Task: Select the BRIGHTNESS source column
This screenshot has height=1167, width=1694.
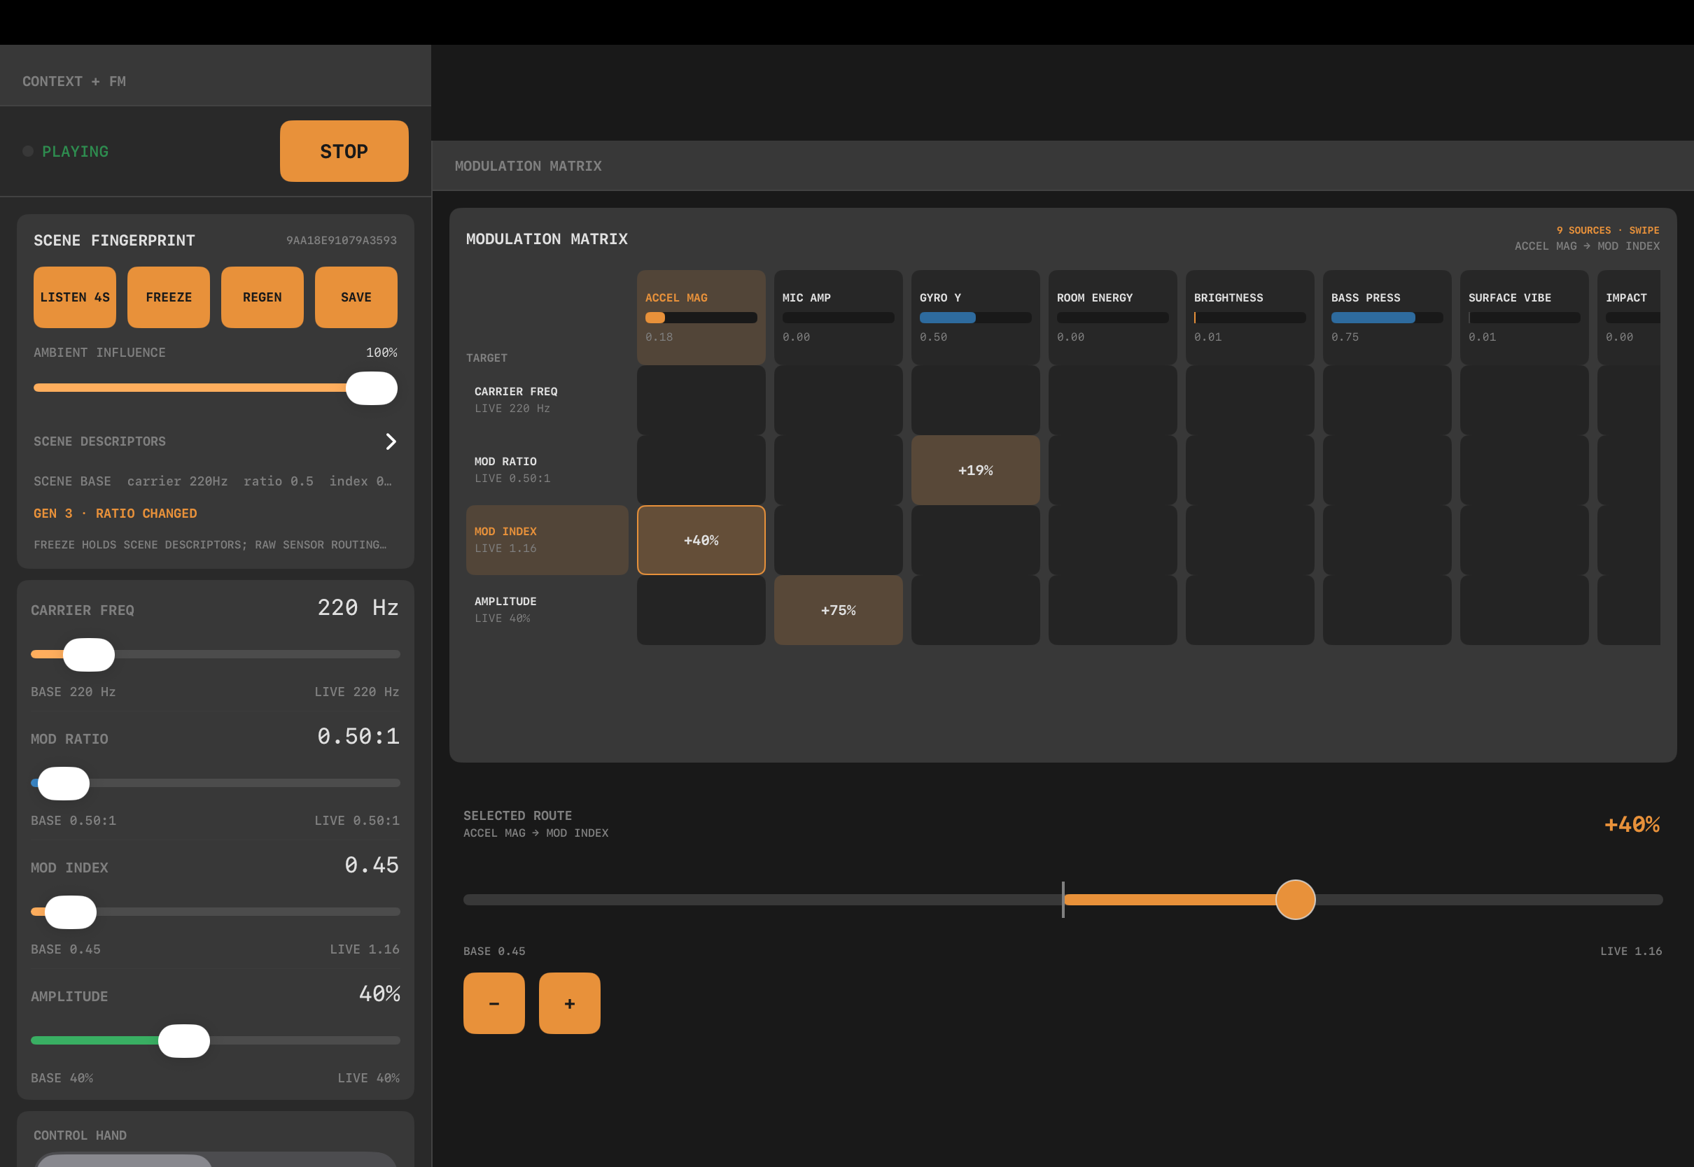Action: tap(1250, 318)
